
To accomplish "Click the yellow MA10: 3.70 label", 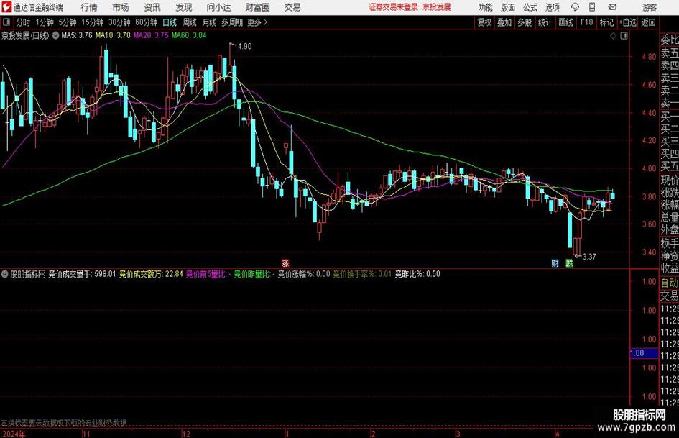I will click(x=113, y=35).
